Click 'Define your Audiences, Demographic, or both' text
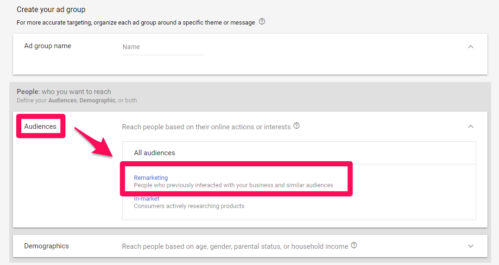 (76, 100)
